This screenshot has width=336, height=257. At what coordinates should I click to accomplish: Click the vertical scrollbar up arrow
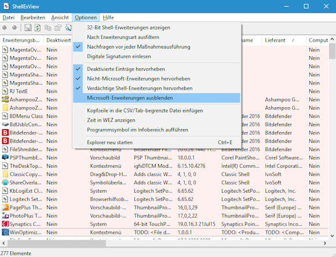click(332, 39)
